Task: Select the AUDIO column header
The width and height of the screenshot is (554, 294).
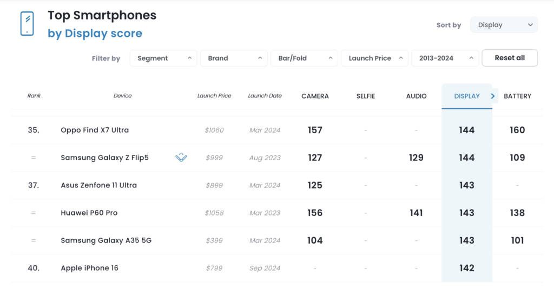Action: (x=416, y=96)
